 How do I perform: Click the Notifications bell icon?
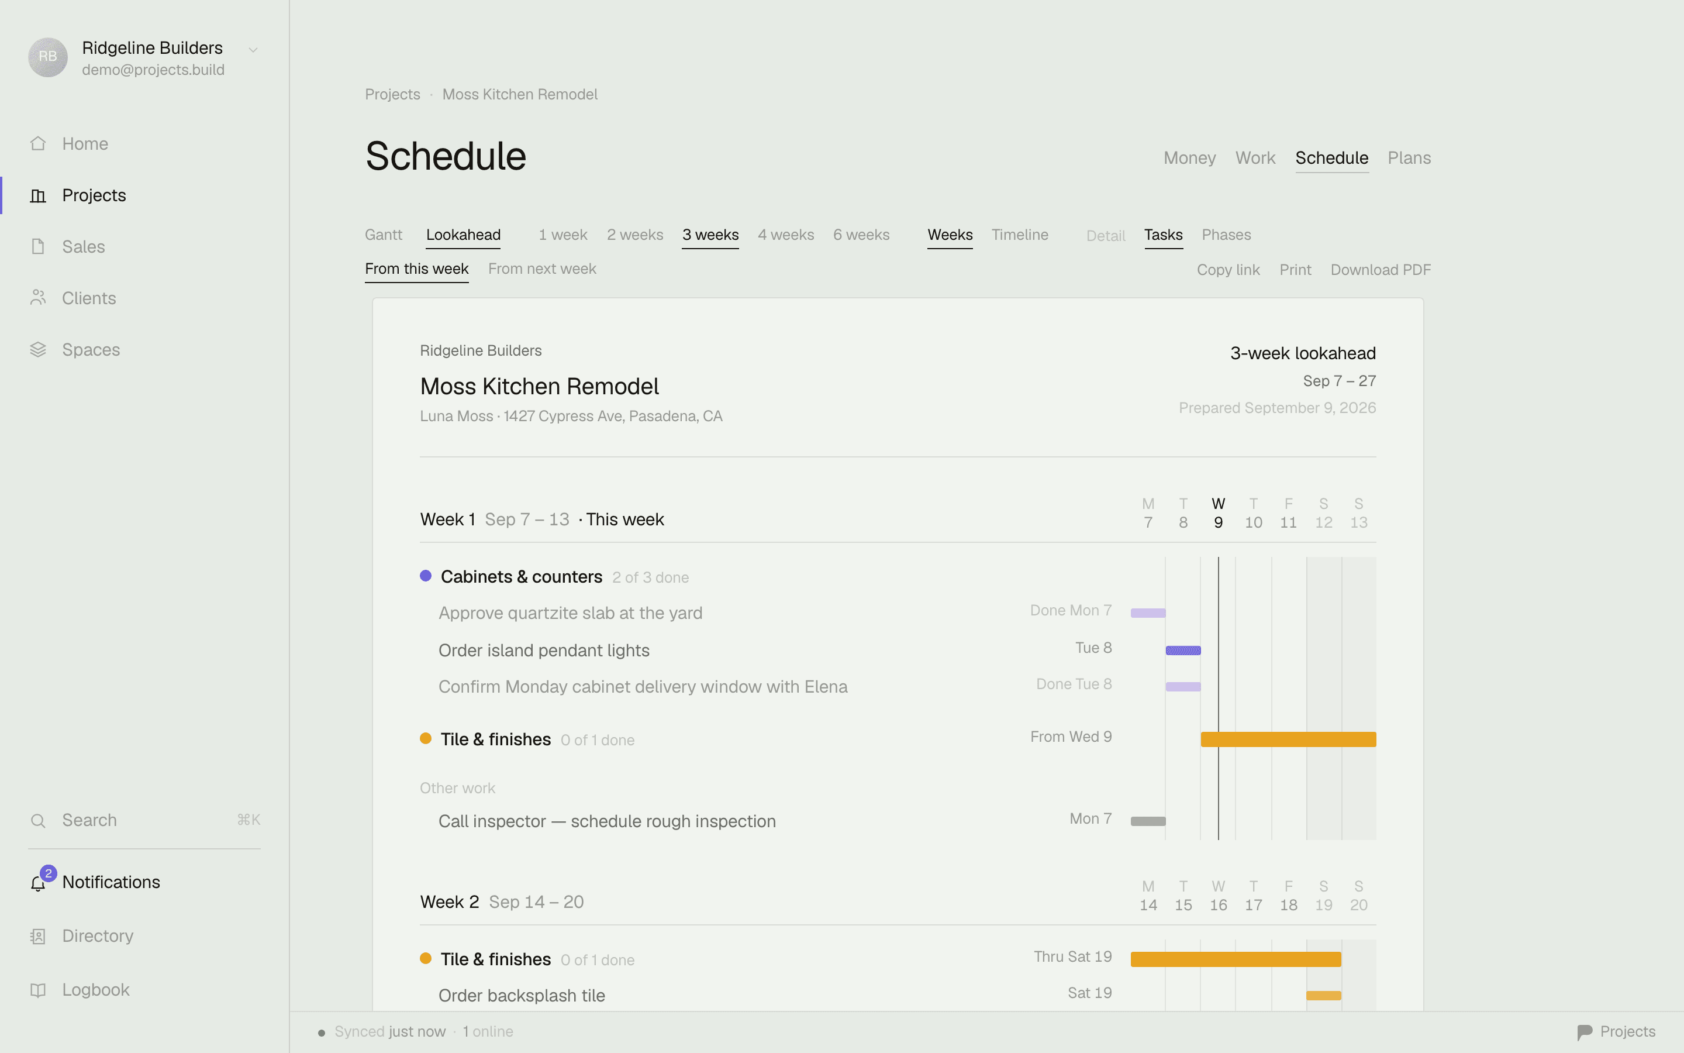(x=38, y=884)
